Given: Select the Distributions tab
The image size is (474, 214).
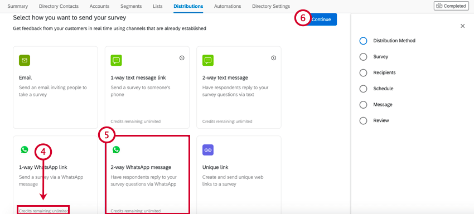Looking at the screenshot, I should tap(188, 6).
